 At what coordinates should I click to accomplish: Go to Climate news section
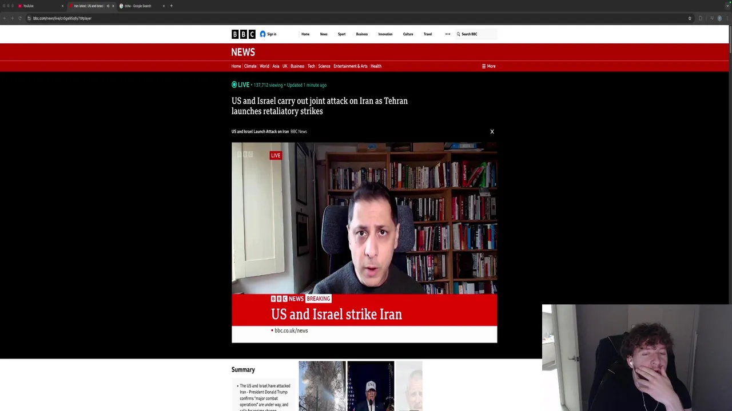coord(250,66)
